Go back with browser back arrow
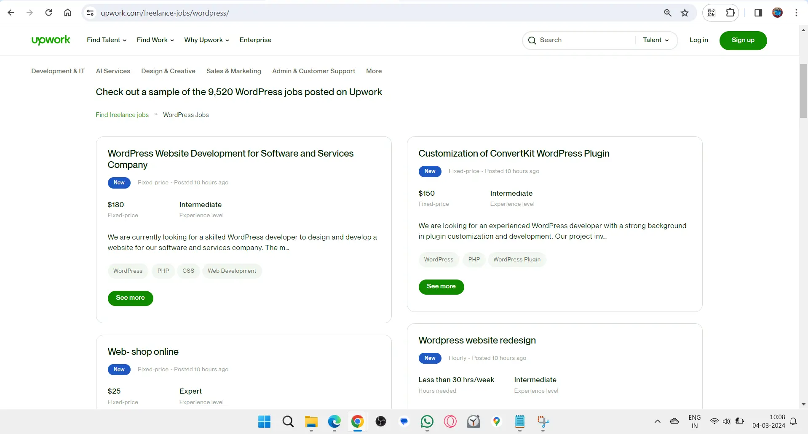 [x=11, y=13]
